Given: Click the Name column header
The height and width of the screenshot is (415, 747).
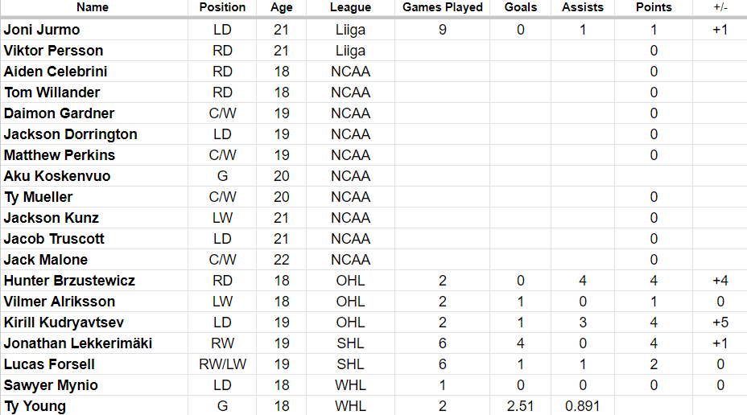Looking at the screenshot, I should 93,7.
